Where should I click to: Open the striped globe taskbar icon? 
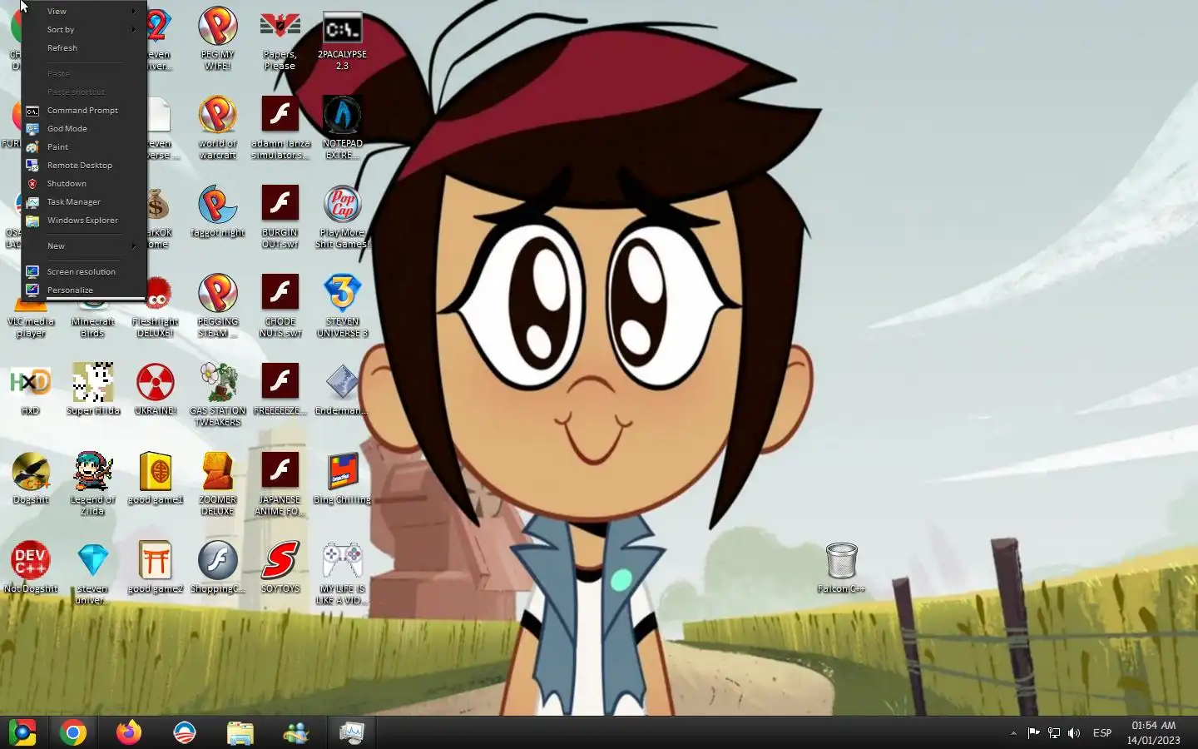pos(185,732)
